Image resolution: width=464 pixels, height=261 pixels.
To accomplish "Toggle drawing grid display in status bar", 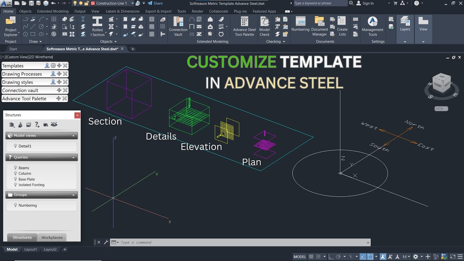I will [x=311, y=257].
